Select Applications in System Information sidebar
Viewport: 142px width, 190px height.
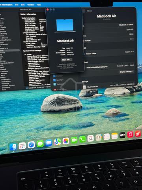click(x=6, y=82)
